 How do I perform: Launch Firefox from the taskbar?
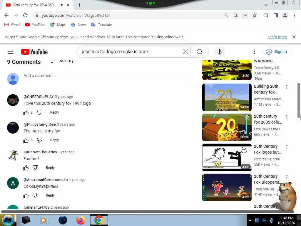click(81, 220)
